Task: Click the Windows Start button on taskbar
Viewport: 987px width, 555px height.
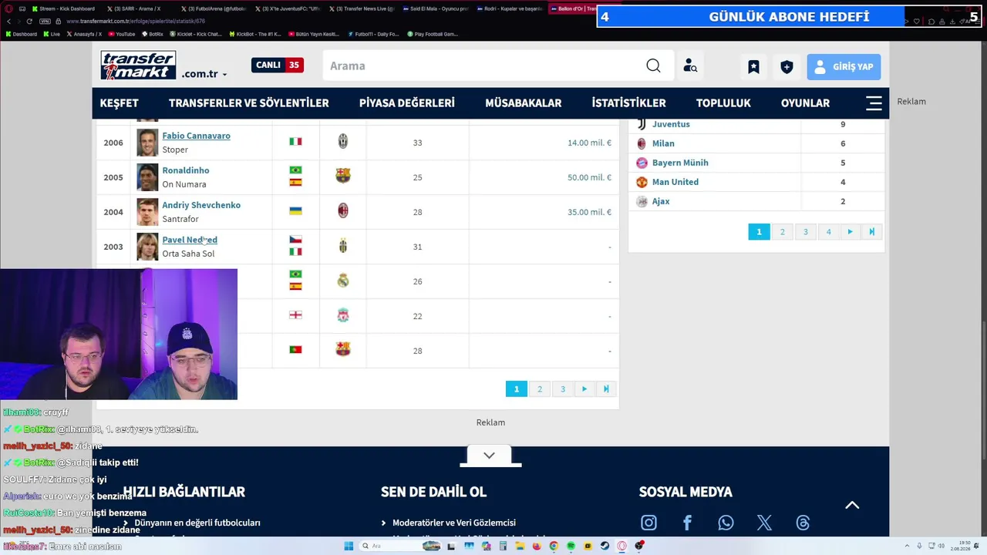Action: (349, 547)
